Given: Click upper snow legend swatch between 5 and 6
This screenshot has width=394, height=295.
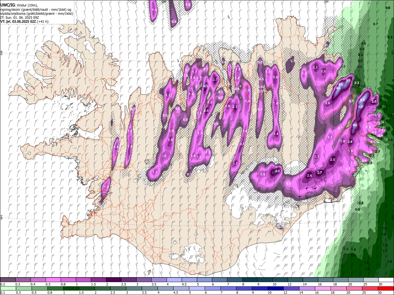Looking at the screenshot, I should pos(204,280).
